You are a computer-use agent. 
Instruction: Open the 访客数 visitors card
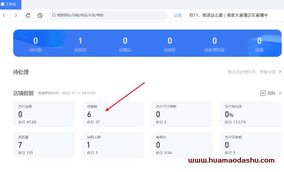tap(113, 114)
